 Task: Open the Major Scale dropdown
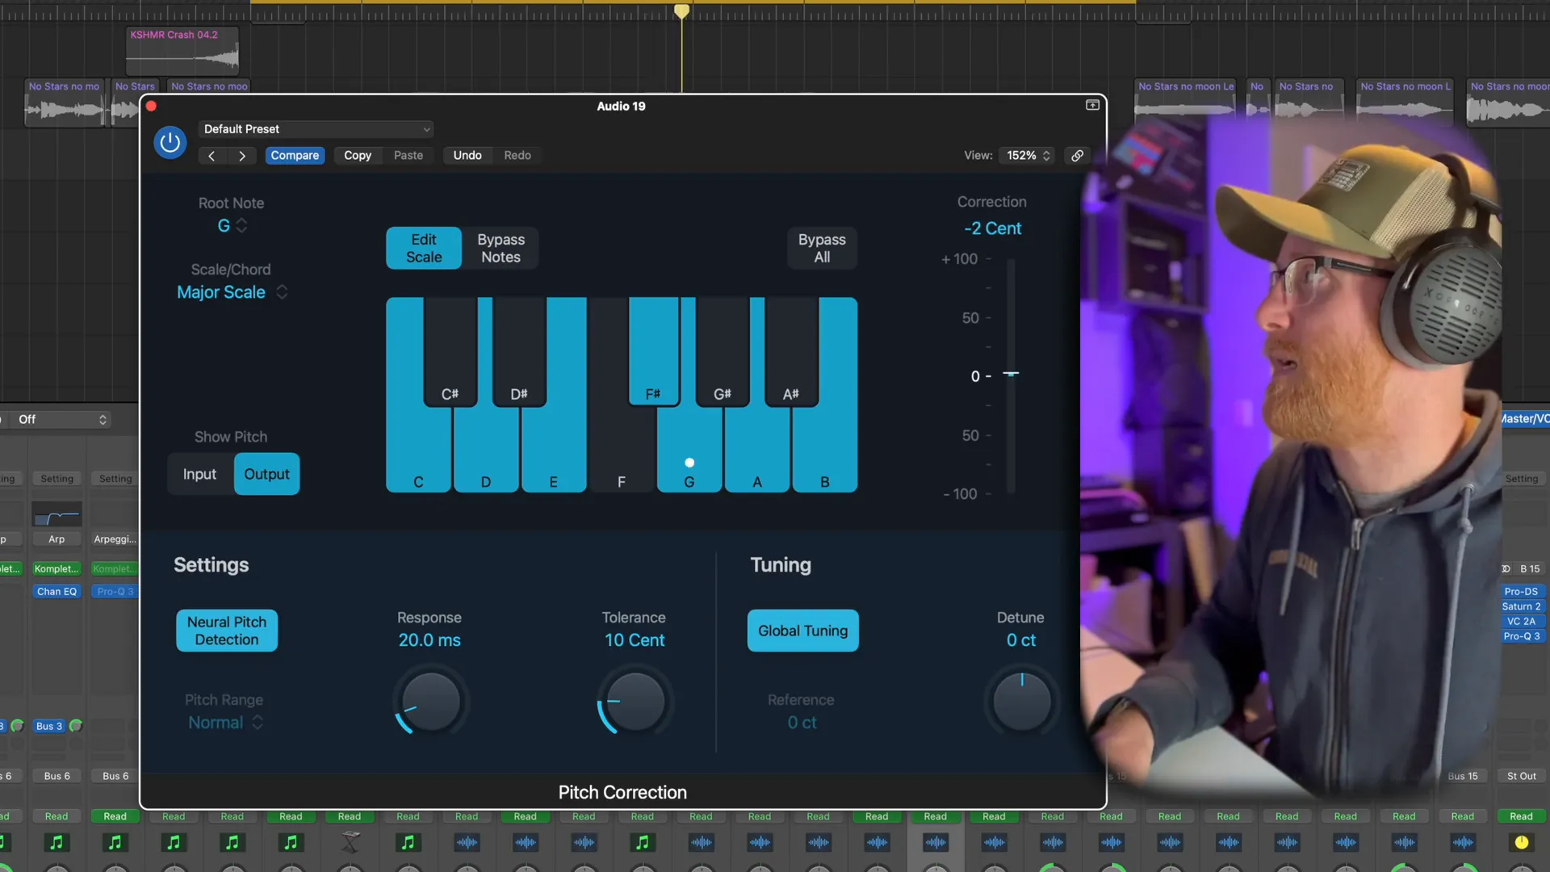(x=232, y=292)
